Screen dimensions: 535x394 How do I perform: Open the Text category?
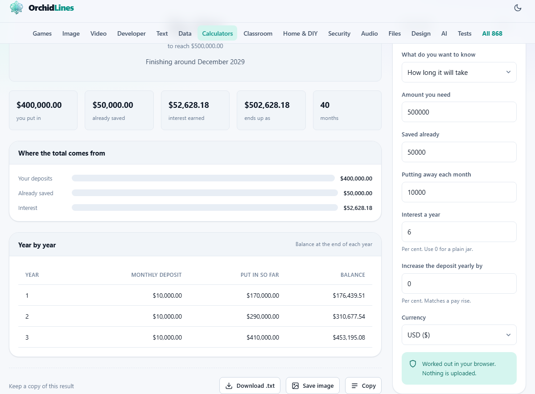point(162,33)
